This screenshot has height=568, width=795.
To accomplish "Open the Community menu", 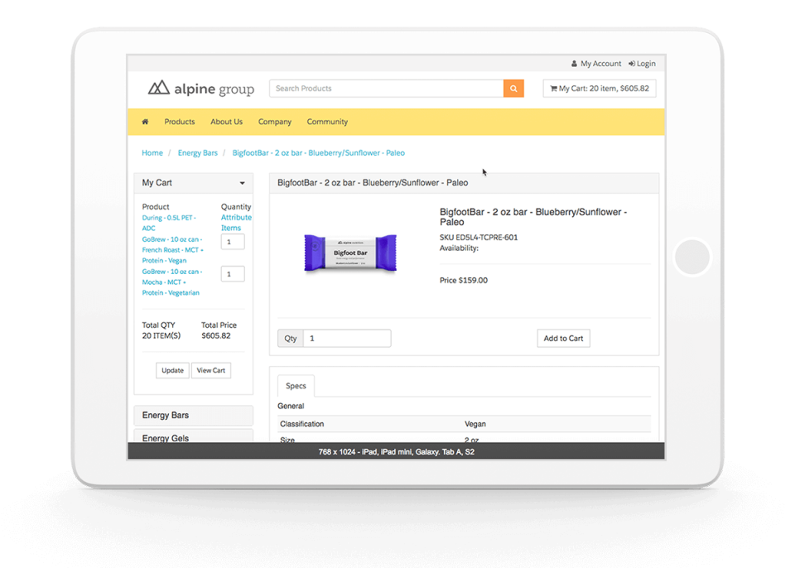I will (327, 121).
